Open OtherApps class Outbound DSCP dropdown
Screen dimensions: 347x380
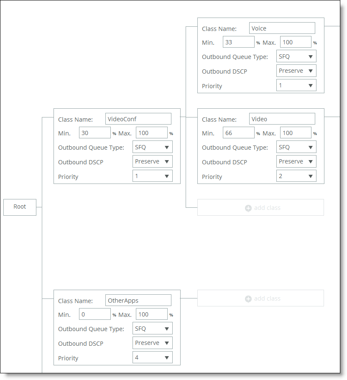pos(153,343)
